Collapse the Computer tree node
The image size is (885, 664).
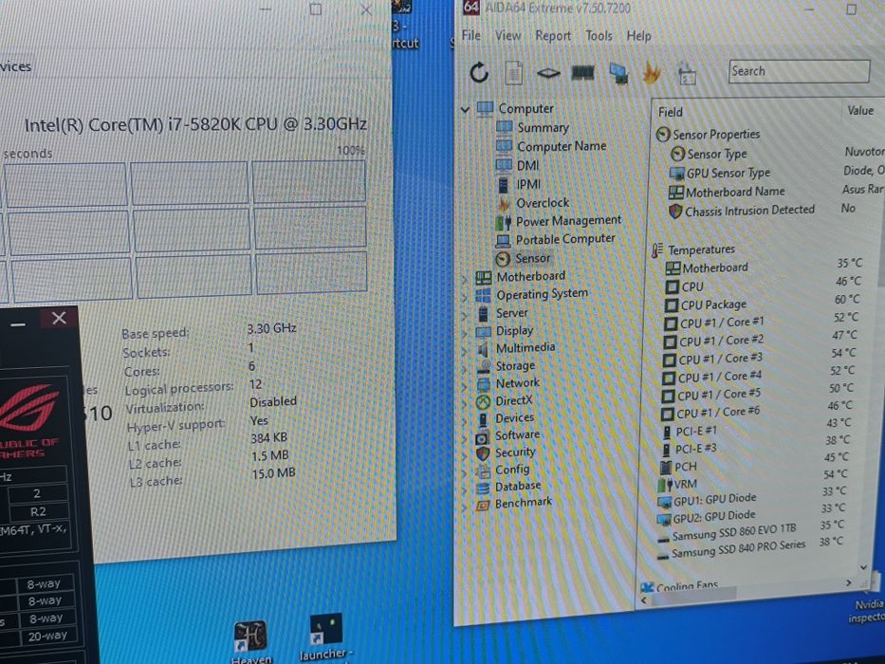tap(465, 109)
